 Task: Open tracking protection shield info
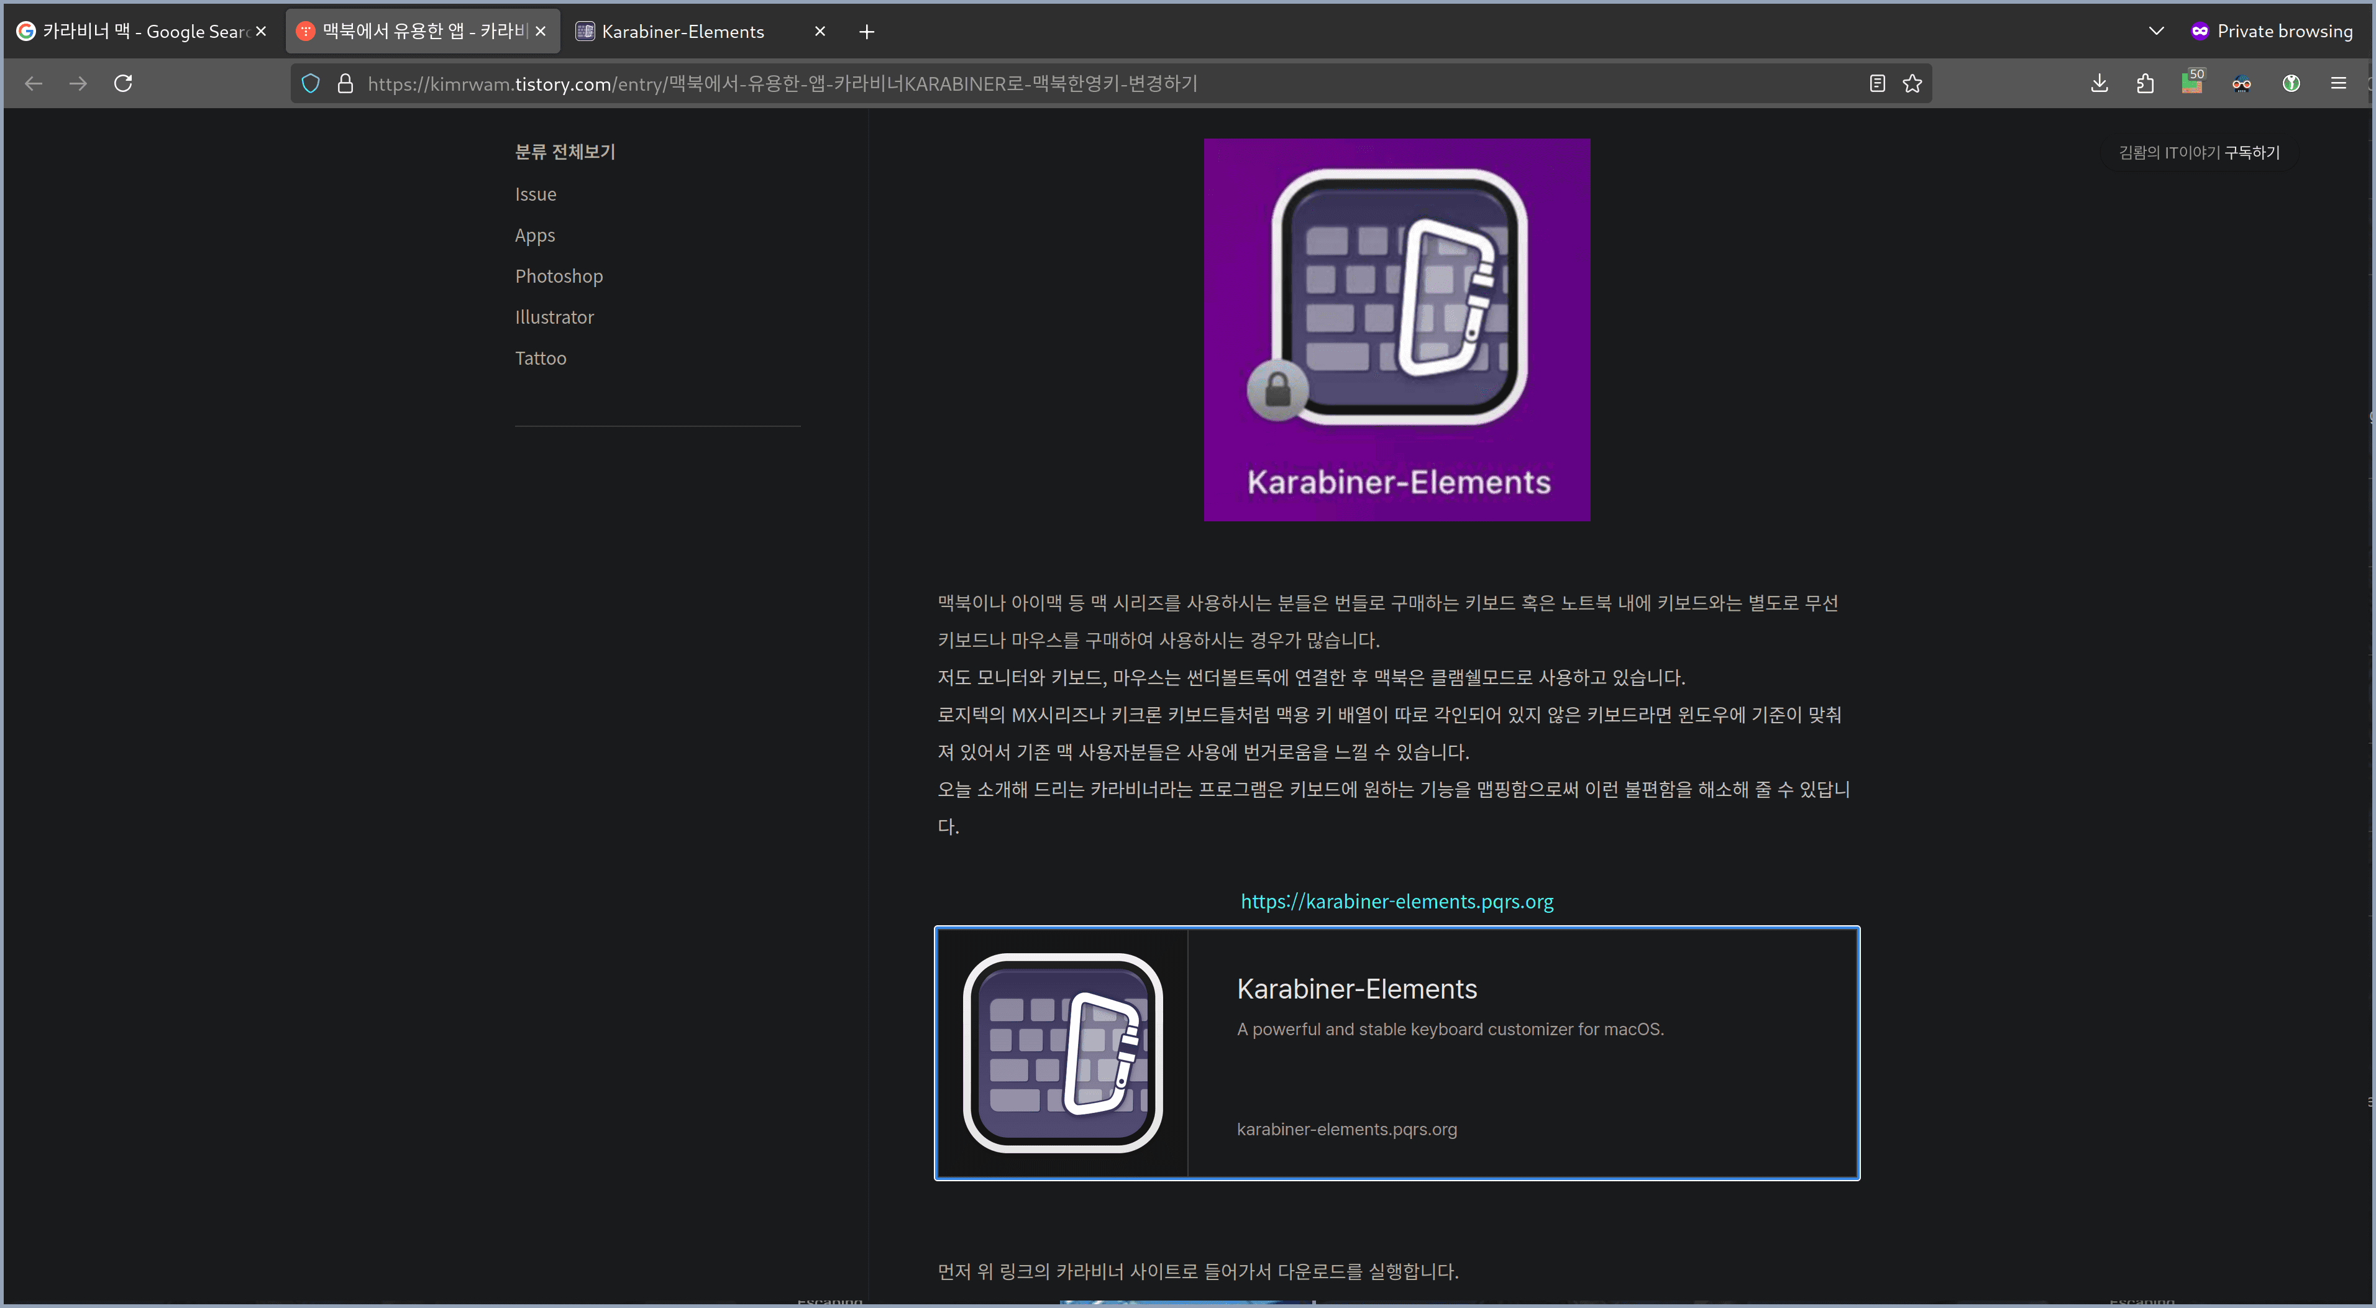coord(311,83)
